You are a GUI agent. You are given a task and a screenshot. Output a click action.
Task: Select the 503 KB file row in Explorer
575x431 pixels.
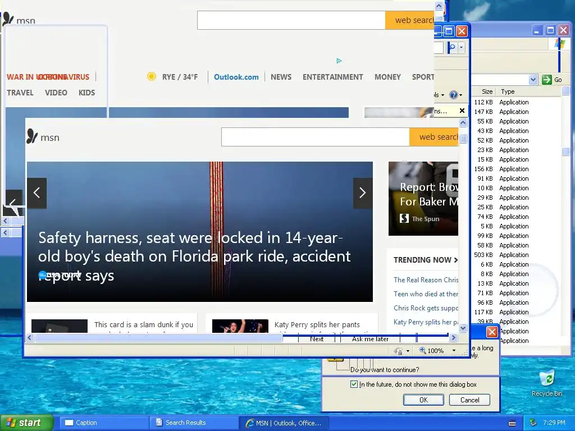click(x=501, y=255)
